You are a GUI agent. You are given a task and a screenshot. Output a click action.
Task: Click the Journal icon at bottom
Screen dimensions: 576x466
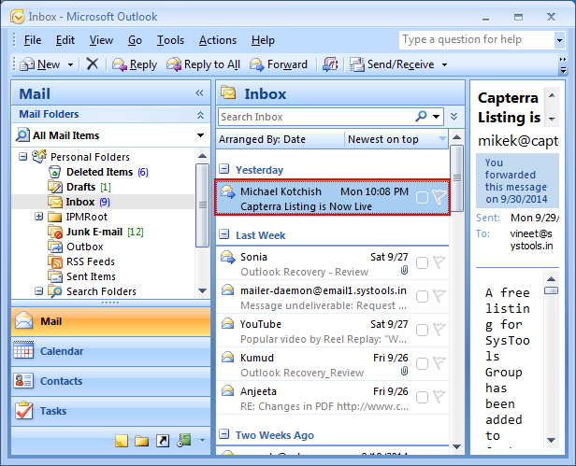click(183, 440)
